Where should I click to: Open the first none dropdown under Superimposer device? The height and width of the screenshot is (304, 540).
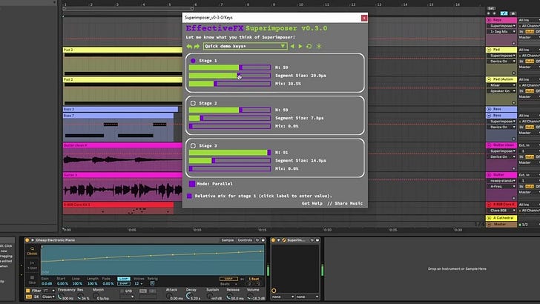[283, 297]
